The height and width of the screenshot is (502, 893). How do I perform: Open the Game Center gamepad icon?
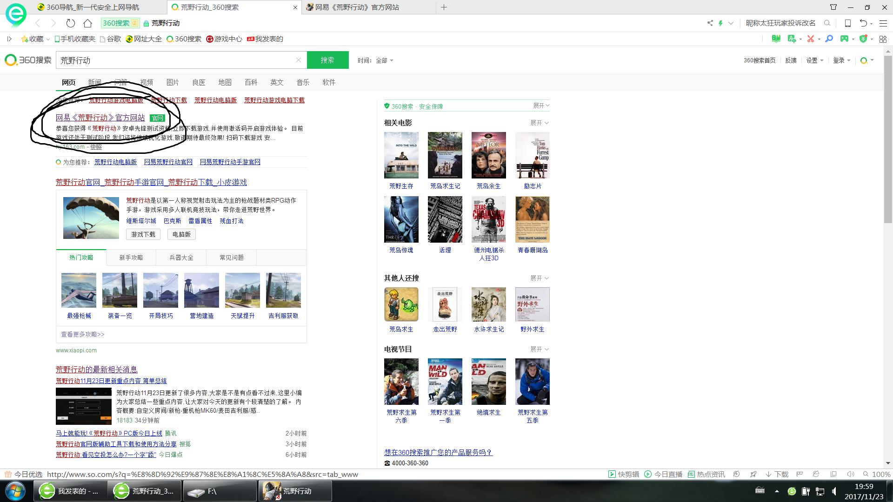pos(845,39)
